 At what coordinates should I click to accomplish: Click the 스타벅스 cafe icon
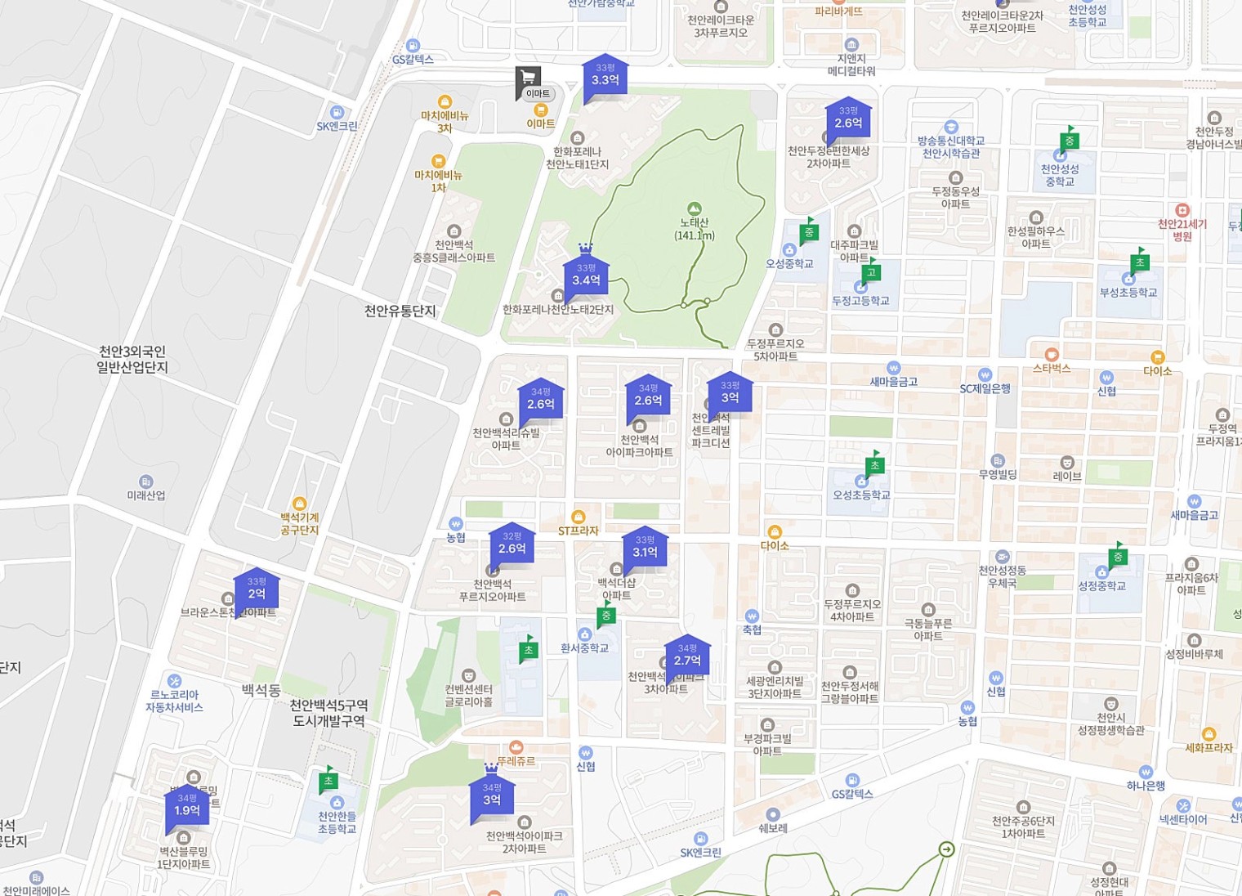1052,355
